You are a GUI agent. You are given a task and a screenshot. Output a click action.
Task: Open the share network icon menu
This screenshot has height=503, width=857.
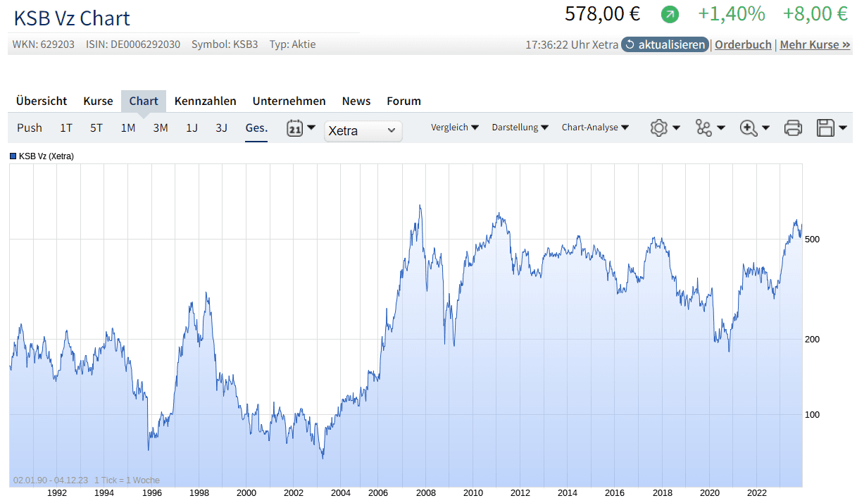click(x=703, y=128)
